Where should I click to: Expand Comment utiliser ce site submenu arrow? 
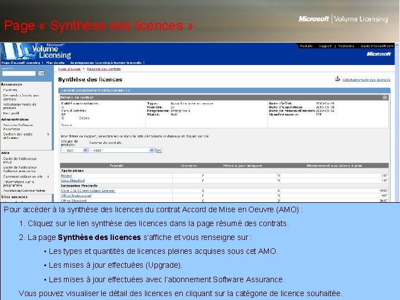tap(48, 177)
